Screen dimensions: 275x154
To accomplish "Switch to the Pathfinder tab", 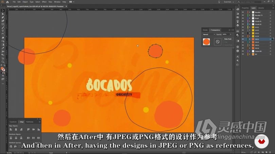I will pyautogui.click(x=30, y=122).
